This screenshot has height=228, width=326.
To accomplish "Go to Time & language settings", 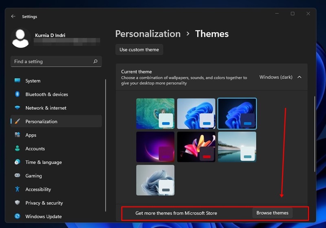I will click(56, 162).
